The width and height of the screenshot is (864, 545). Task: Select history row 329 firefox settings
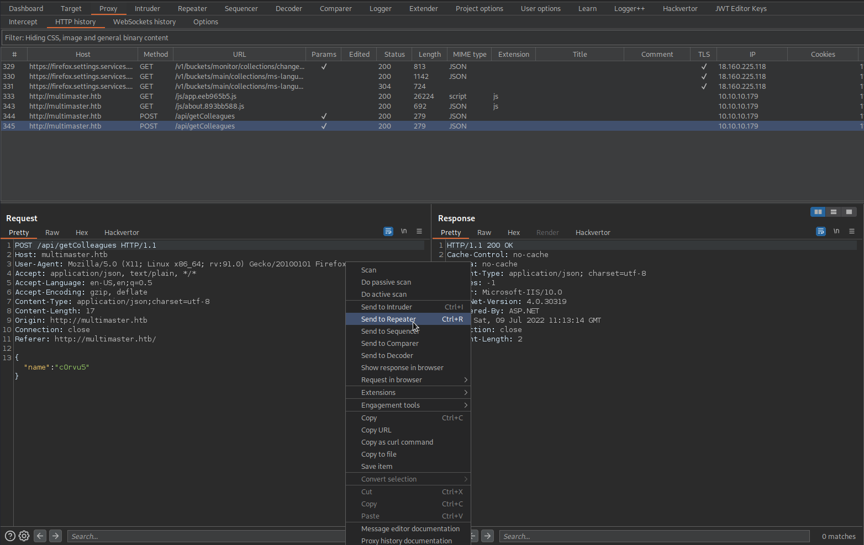click(x=431, y=66)
